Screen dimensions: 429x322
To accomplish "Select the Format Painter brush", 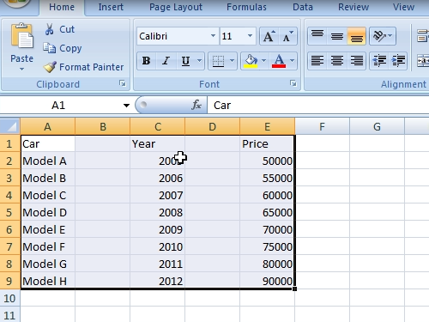I will (50, 67).
